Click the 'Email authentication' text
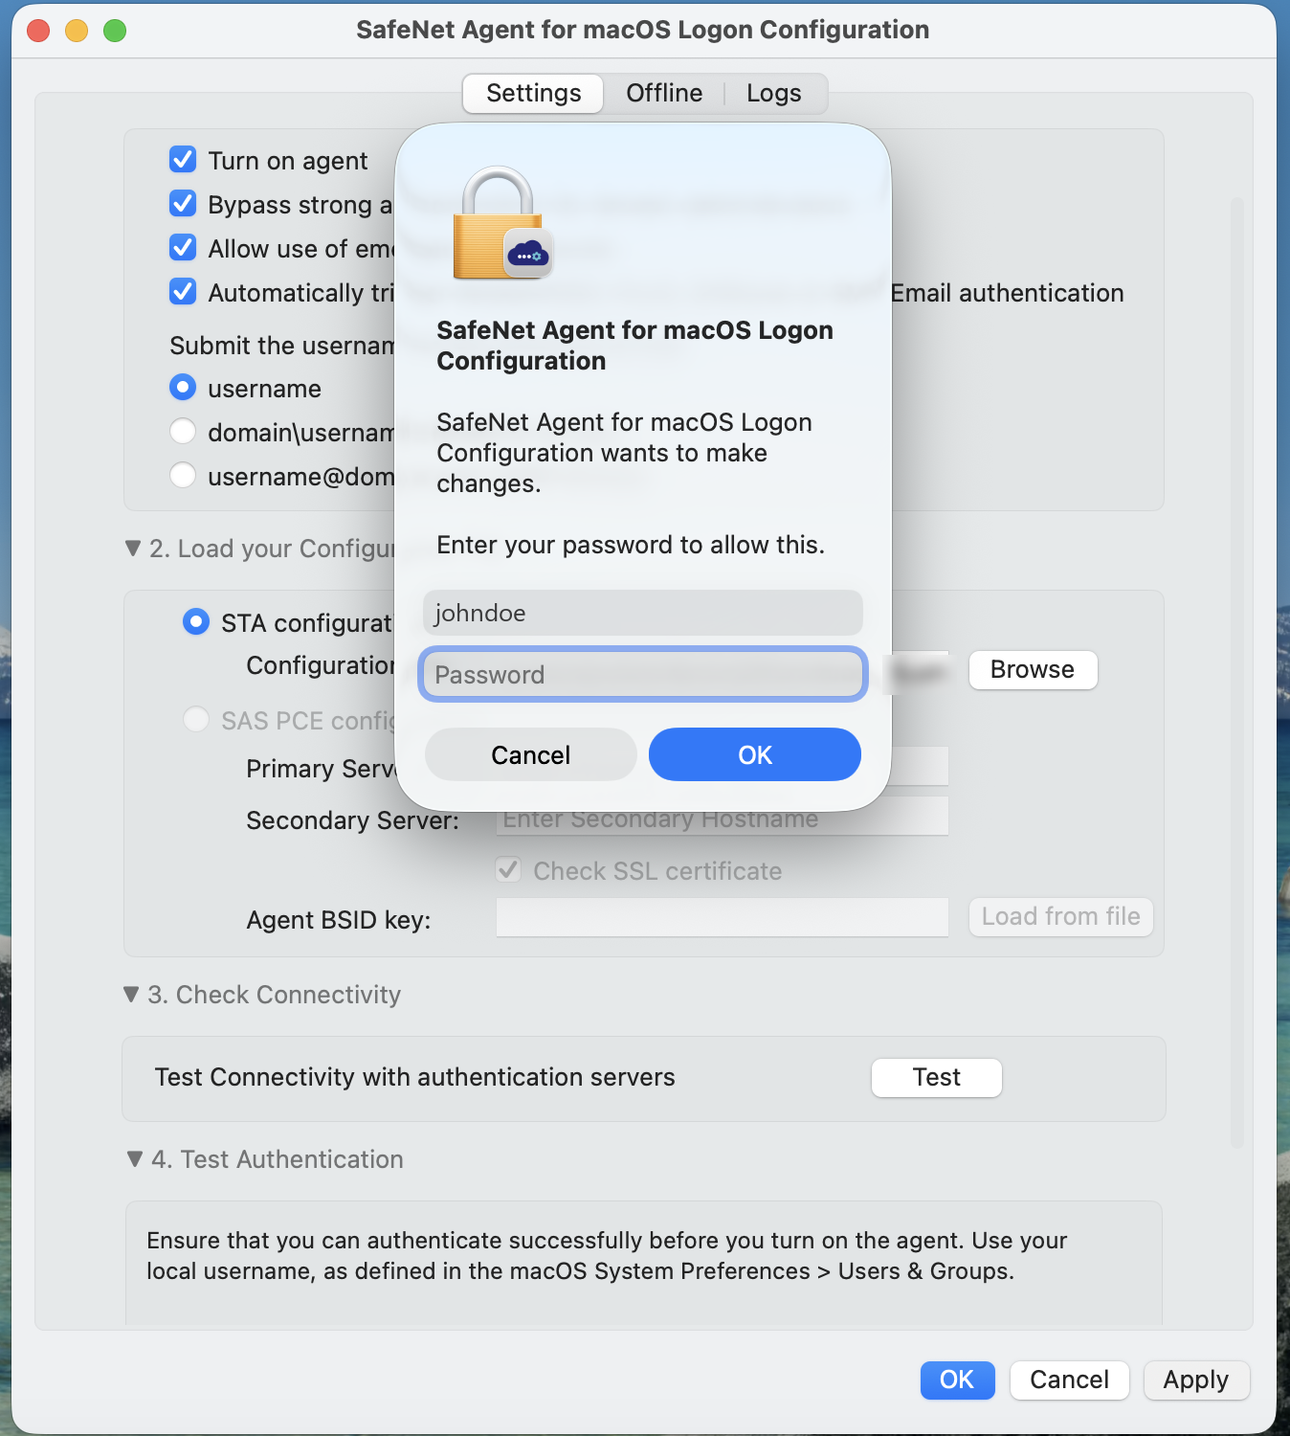Screen dimensions: 1290x1436 click(1007, 293)
